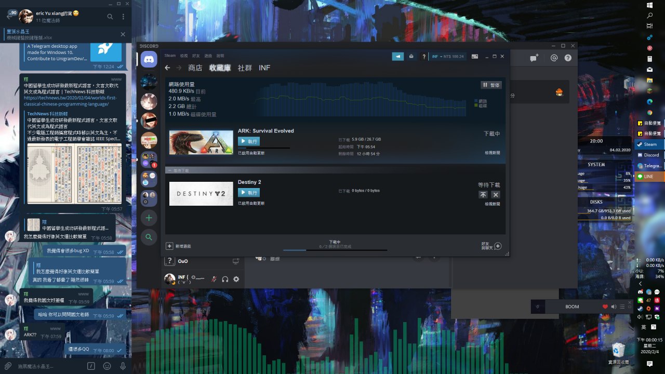Click the Steam download progress bar

coord(335,250)
